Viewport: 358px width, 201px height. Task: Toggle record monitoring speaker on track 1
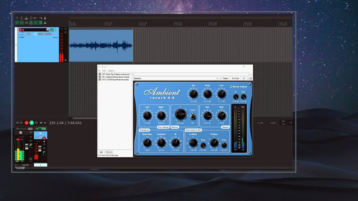click(x=23, y=30)
